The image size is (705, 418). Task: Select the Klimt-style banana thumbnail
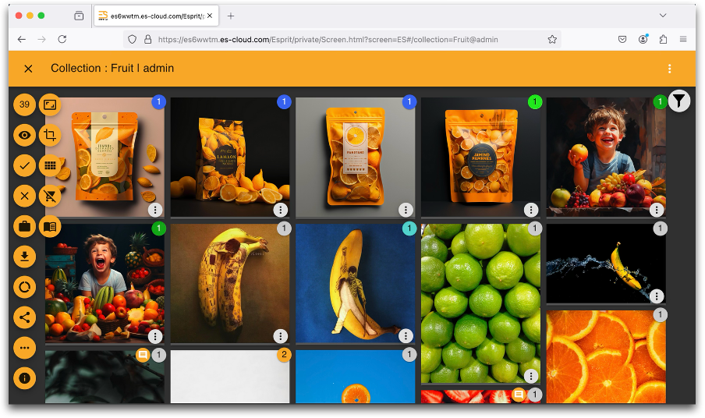[x=230, y=284]
